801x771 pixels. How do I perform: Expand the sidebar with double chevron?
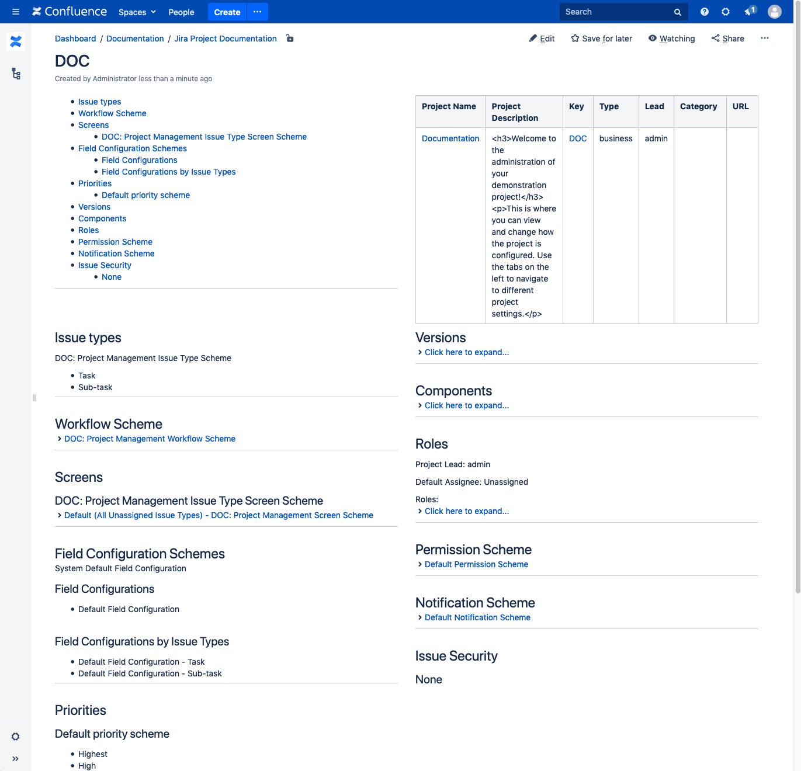click(16, 759)
